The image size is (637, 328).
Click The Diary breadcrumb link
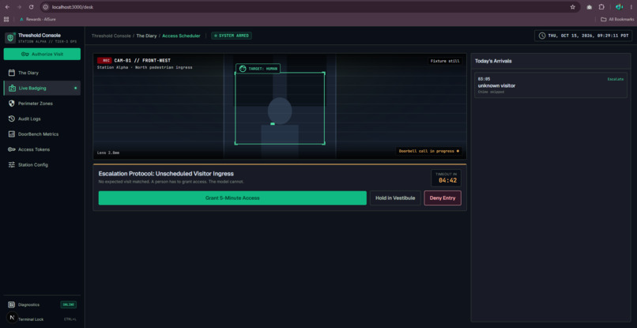coord(146,36)
